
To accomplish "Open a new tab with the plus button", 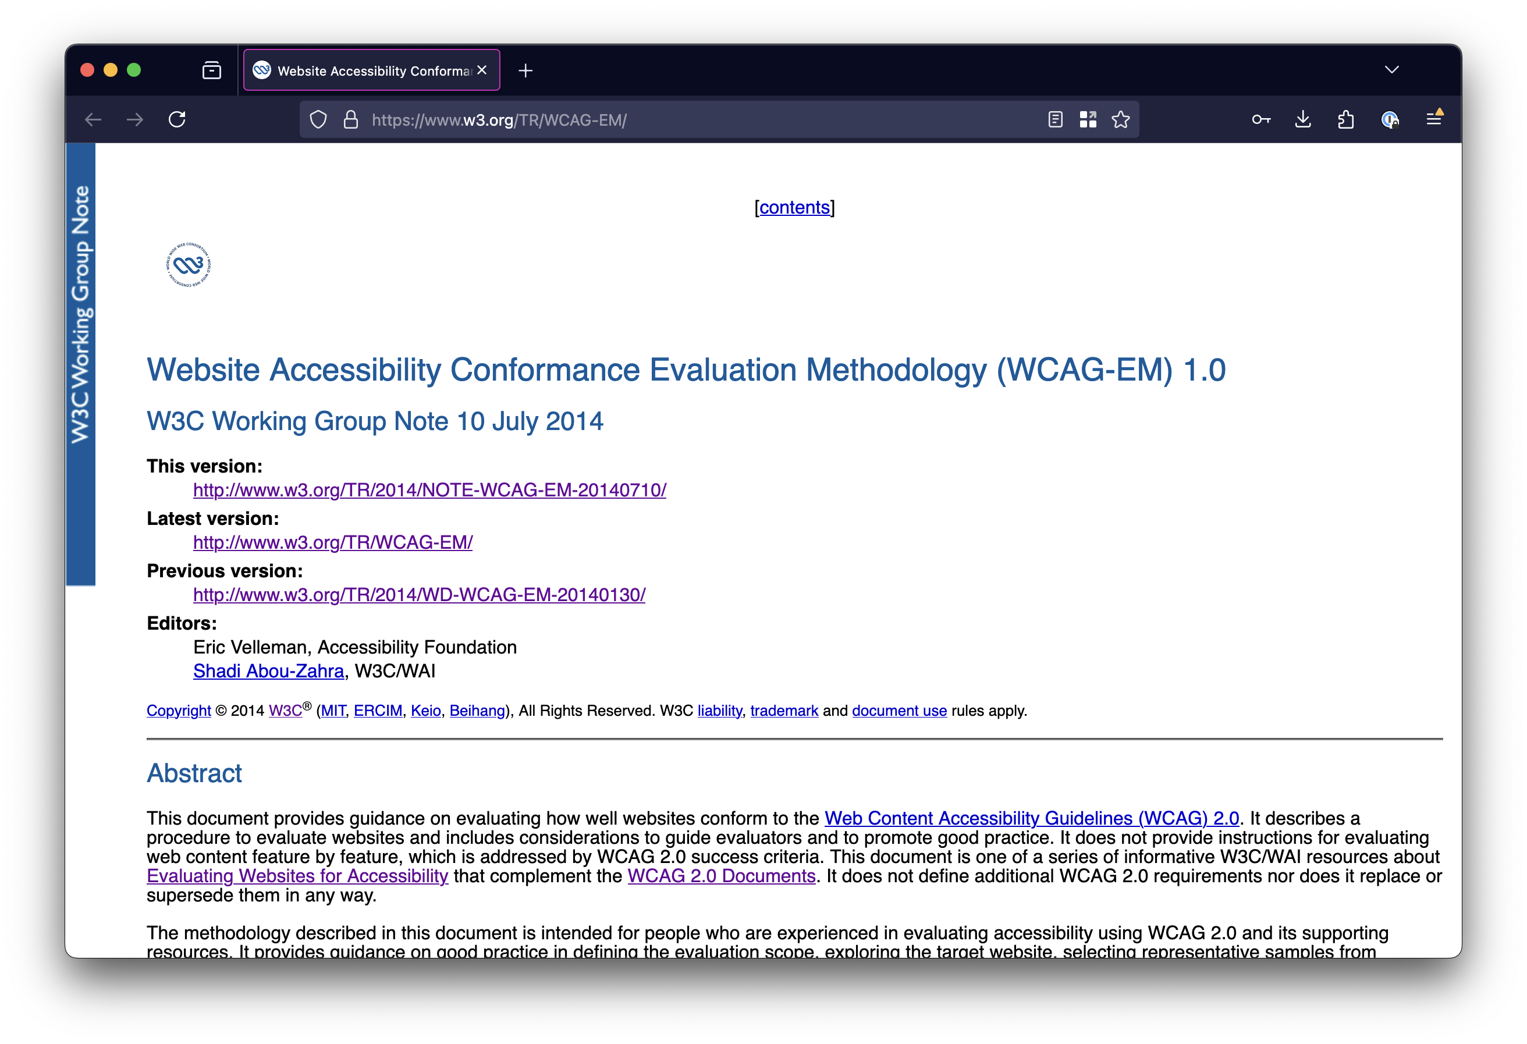I will tap(525, 70).
